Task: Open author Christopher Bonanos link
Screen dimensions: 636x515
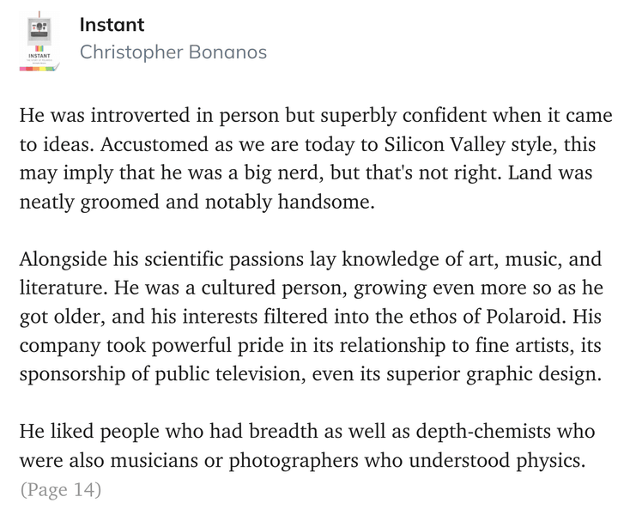Action: point(173,51)
